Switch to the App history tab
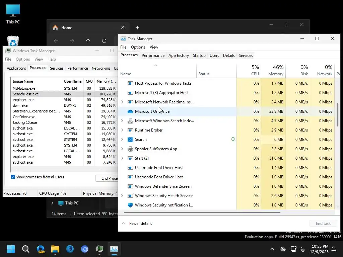The height and width of the screenshot is (257, 343). pos(179,56)
